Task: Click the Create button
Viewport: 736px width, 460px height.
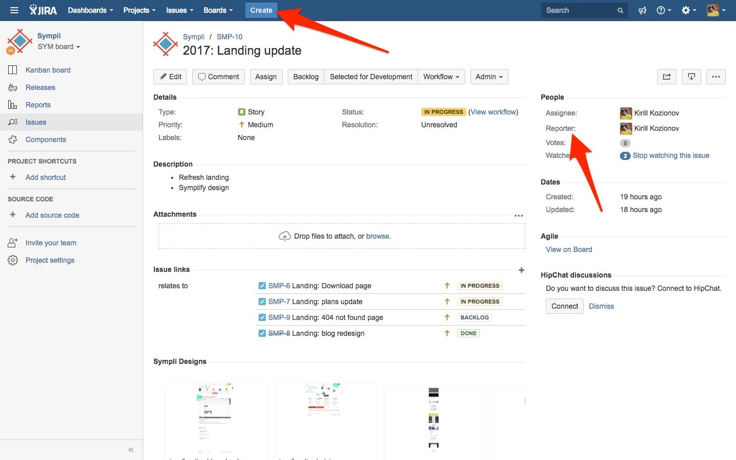Action: (261, 10)
